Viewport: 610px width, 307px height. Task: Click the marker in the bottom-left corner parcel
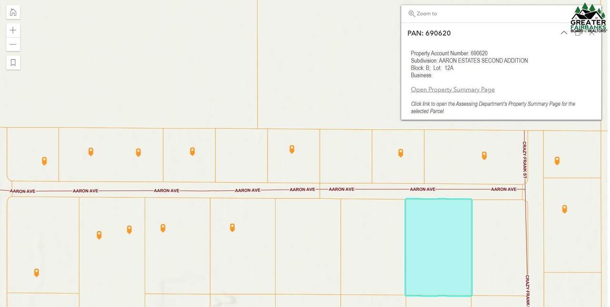(x=36, y=273)
